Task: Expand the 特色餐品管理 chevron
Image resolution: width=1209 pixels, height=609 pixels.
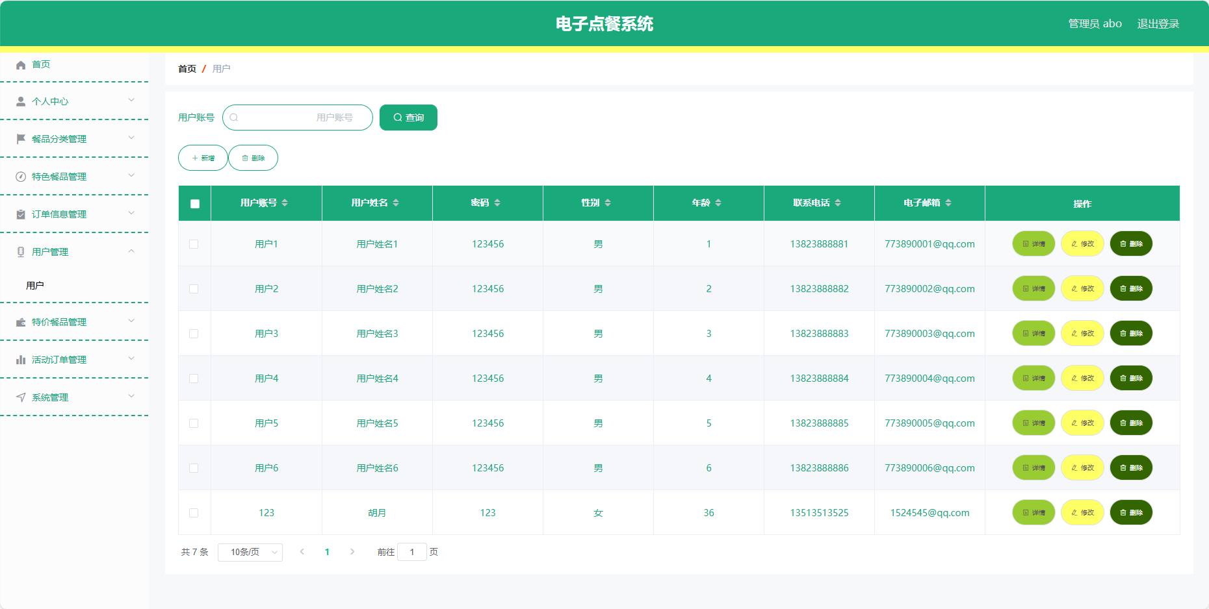Action: click(x=131, y=175)
